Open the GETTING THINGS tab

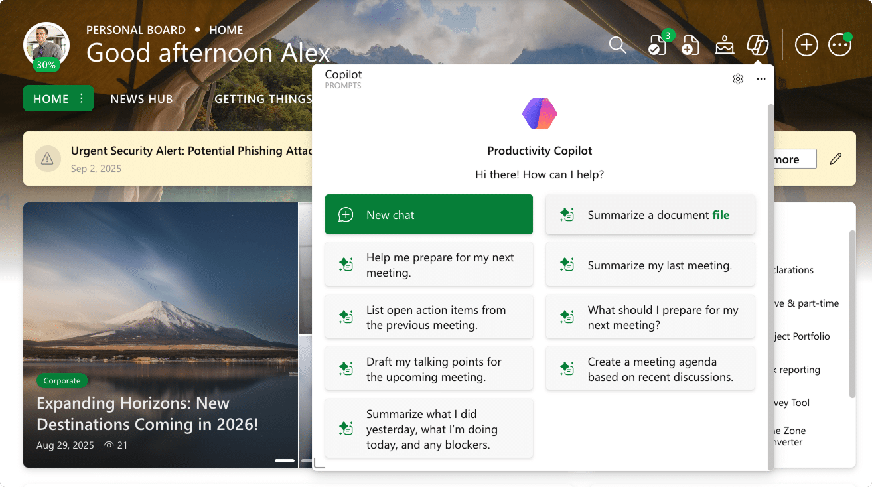pos(263,99)
